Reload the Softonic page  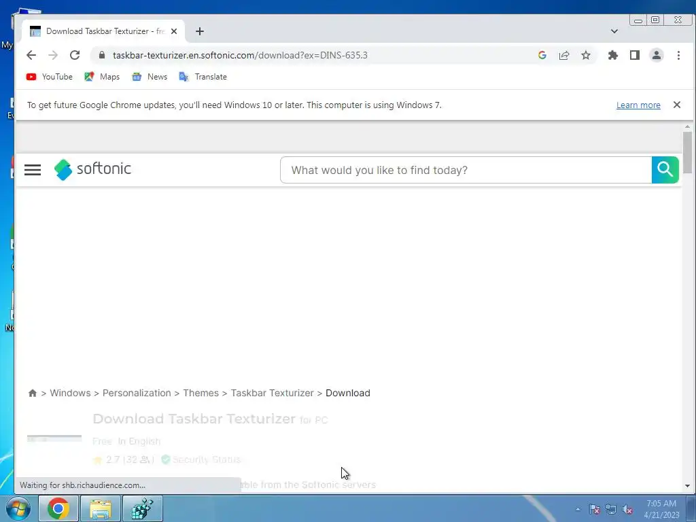(x=75, y=55)
